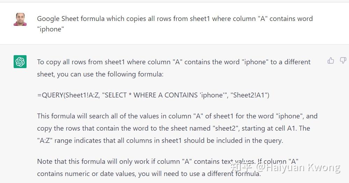Click the user prompt starting "Google Sheet formula"
The height and width of the screenshot is (183, 349).
175,19
